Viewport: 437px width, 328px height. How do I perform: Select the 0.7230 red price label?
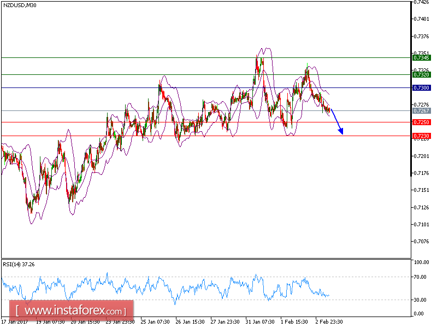pos(421,134)
